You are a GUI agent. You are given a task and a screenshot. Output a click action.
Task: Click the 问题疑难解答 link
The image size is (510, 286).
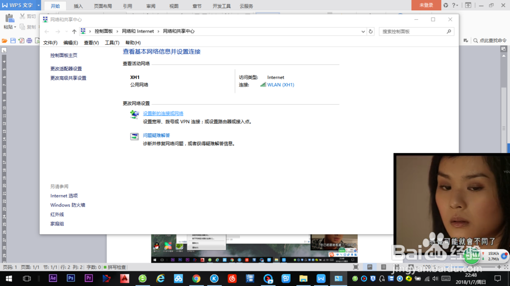click(157, 135)
